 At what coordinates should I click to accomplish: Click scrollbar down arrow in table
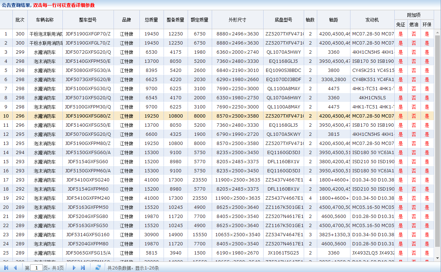click(x=437, y=258)
